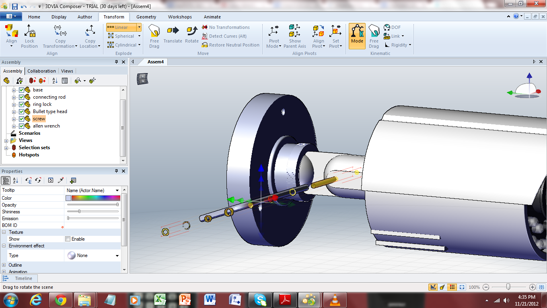The image size is (547, 308).
Task: Expand the Views tree node
Action: point(6,140)
